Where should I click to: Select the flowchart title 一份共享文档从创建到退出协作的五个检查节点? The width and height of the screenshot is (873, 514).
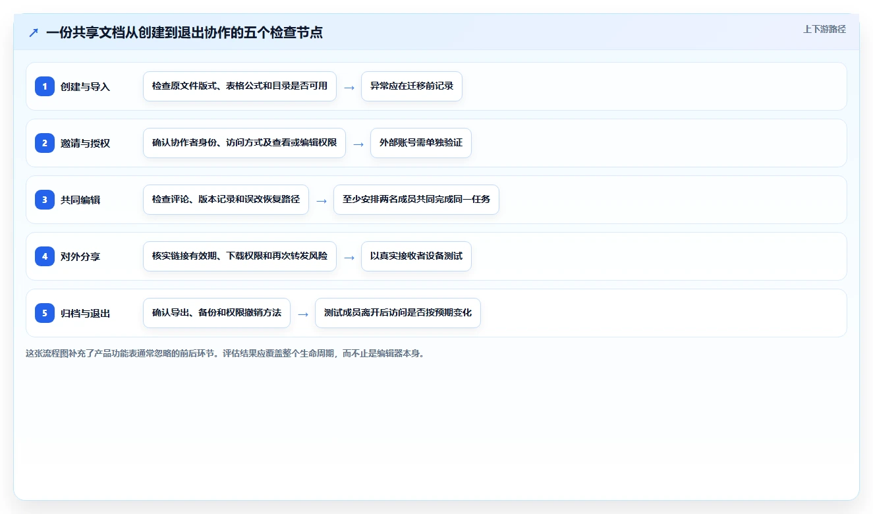(184, 32)
